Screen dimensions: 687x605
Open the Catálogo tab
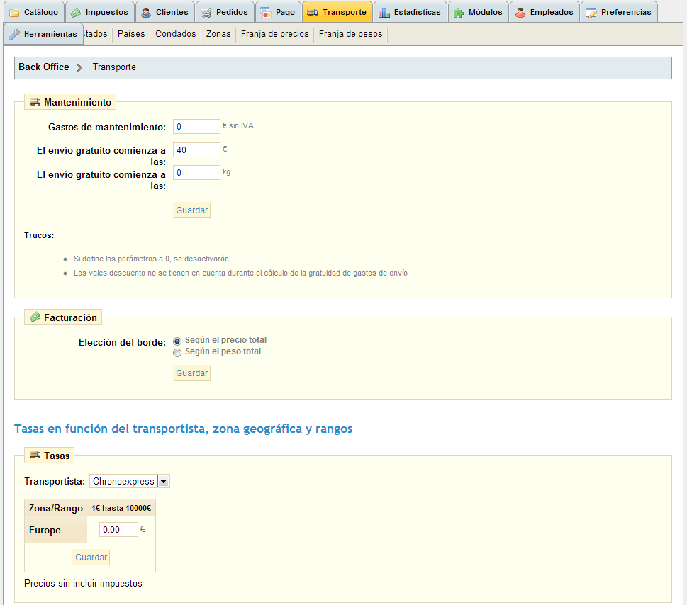pos(34,12)
